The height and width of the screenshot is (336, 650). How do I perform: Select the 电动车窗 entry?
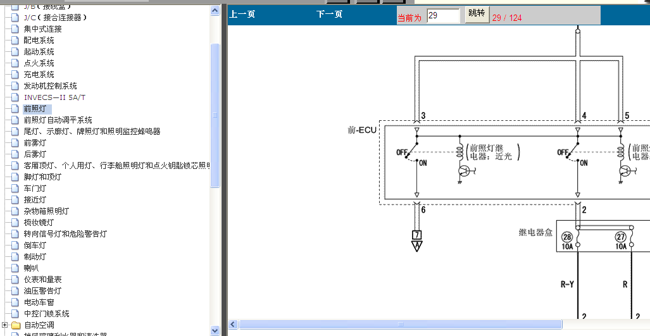click(39, 302)
